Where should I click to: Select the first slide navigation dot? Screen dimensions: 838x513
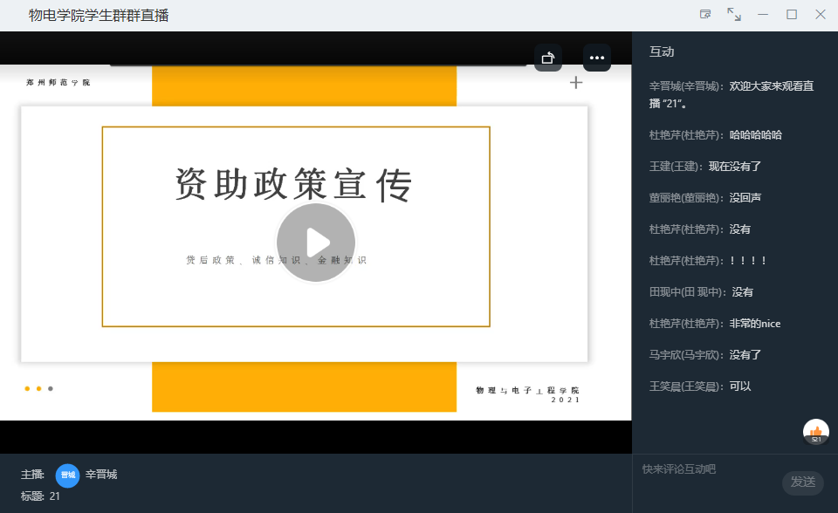click(x=26, y=387)
